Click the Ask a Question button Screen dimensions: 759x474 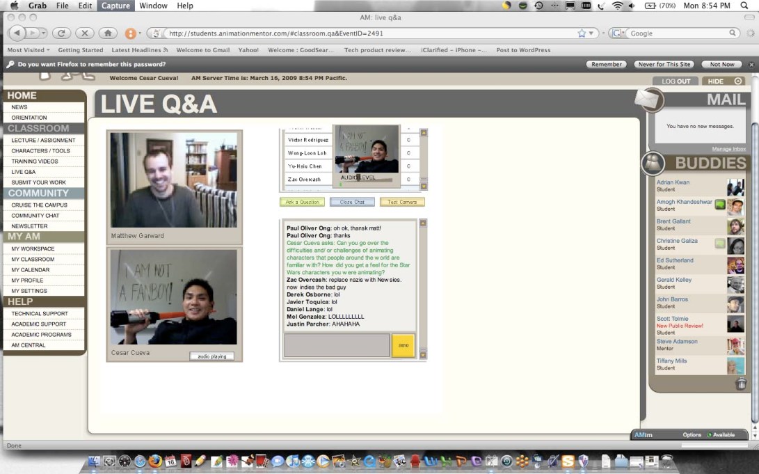click(x=302, y=202)
